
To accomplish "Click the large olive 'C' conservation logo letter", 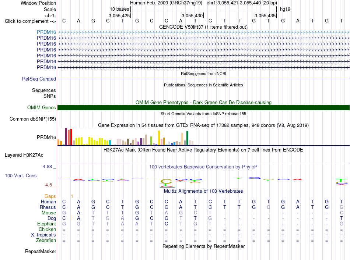I will coord(166,181).
